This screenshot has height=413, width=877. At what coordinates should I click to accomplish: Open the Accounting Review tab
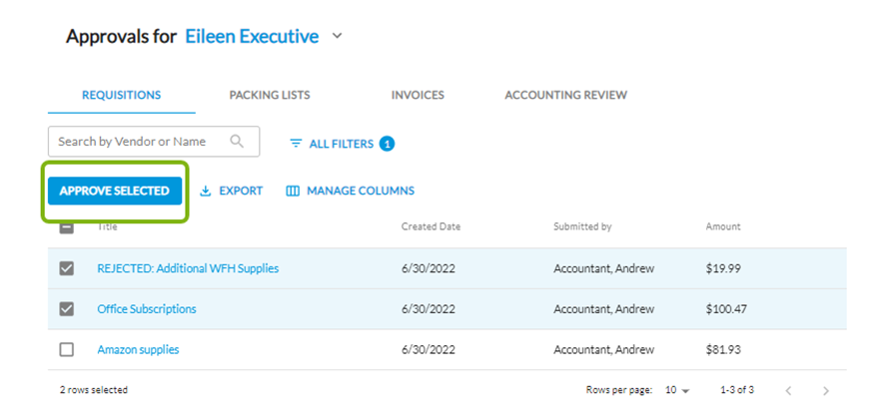(566, 95)
